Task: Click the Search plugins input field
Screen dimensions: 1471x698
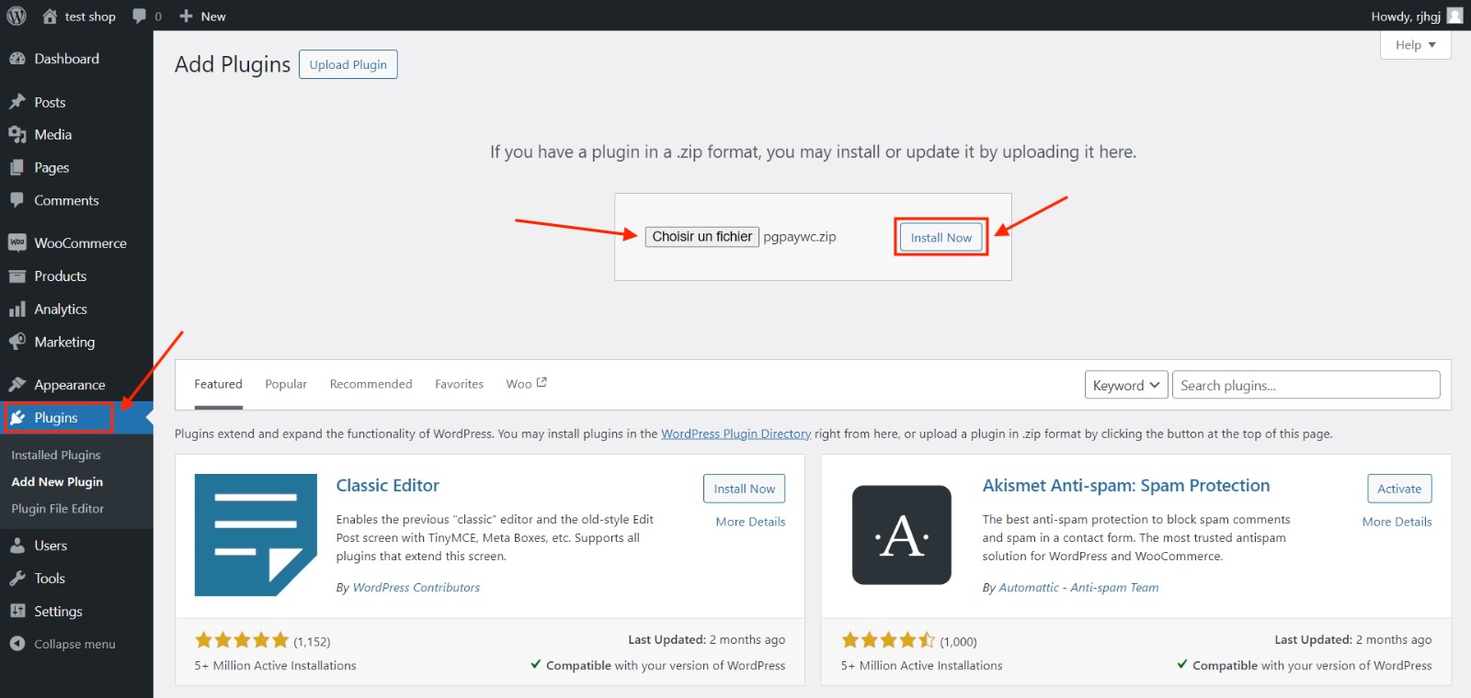Action: pyautogui.click(x=1306, y=386)
